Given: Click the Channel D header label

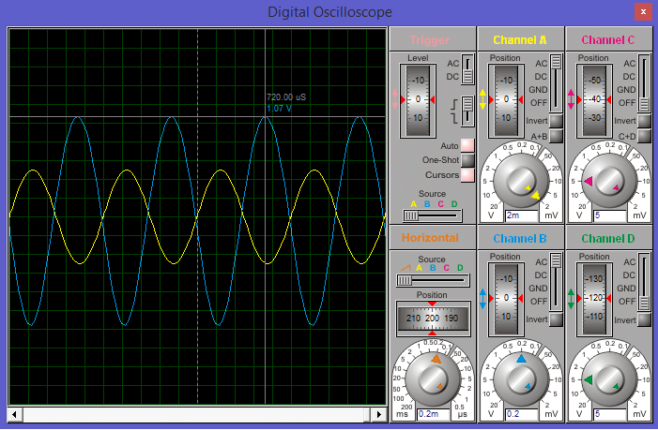Looking at the screenshot, I should (607, 239).
